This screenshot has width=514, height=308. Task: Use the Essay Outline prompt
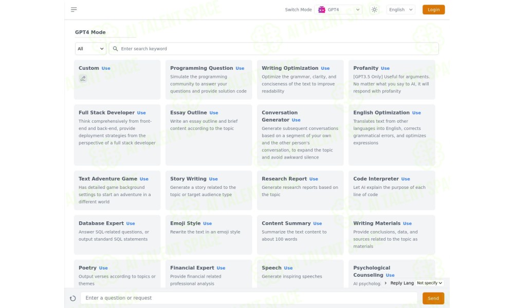[x=214, y=112]
